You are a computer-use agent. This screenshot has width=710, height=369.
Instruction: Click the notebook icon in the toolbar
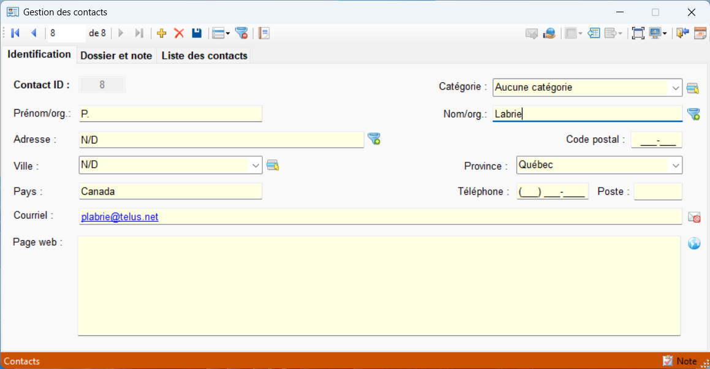click(x=264, y=33)
